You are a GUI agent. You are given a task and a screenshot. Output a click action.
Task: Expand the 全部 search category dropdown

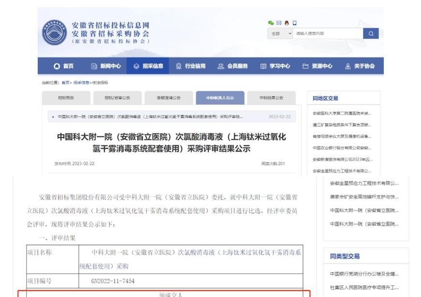[x=280, y=33]
